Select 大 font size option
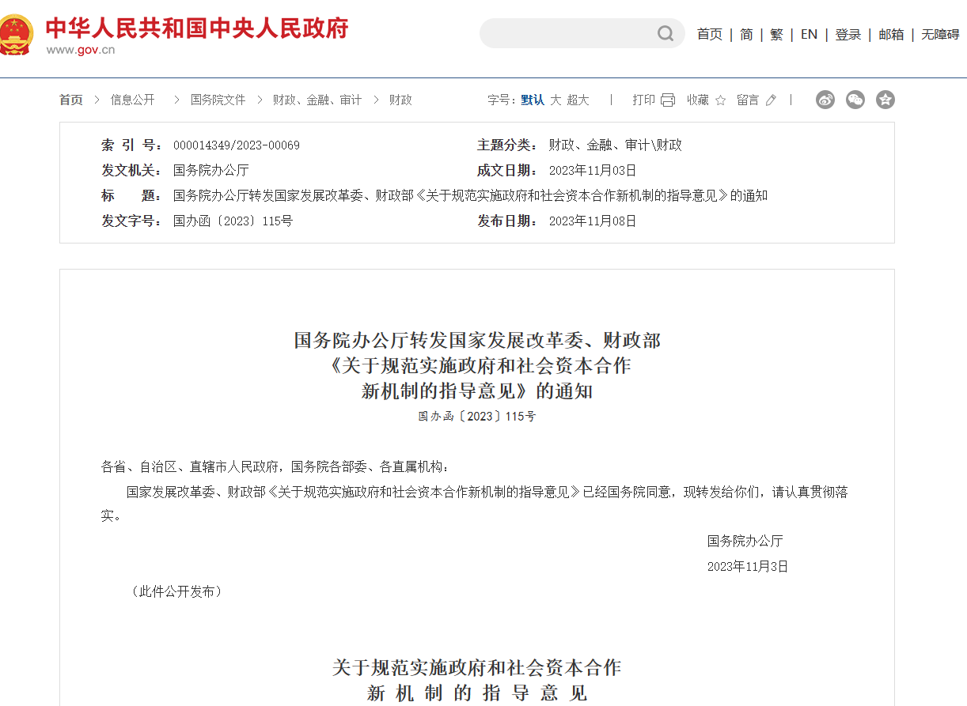The height and width of the screenshot is (706, 967). coord(555,100)
